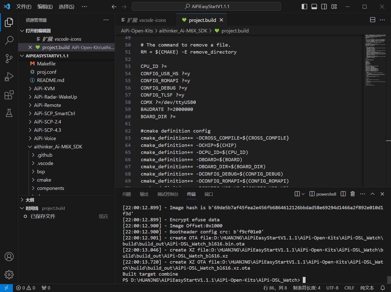Click the aithinker_Ai-M6X_SDK breadcrumb
391x292 pixels.
point(183,31)
